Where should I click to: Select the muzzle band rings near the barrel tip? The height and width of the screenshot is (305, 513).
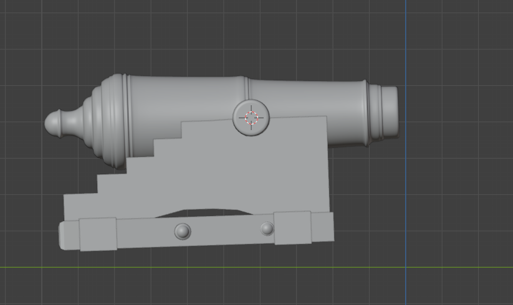click(x=373, y=112)
